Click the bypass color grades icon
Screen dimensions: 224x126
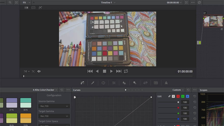point(199,3)
